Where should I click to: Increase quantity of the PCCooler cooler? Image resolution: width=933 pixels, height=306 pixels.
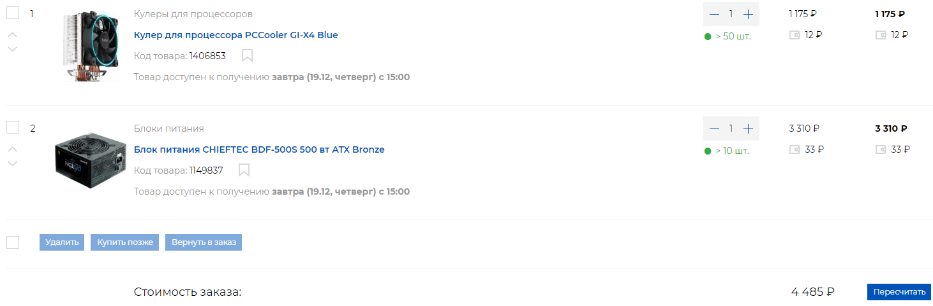click(x=749, y=14)
